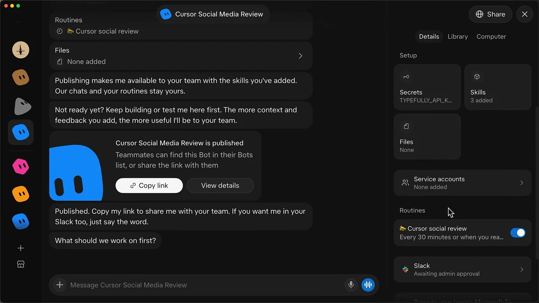Open the compass avatar in the sidebar
539x303 pixels.
pyautogui.click(x=21, y=50)
